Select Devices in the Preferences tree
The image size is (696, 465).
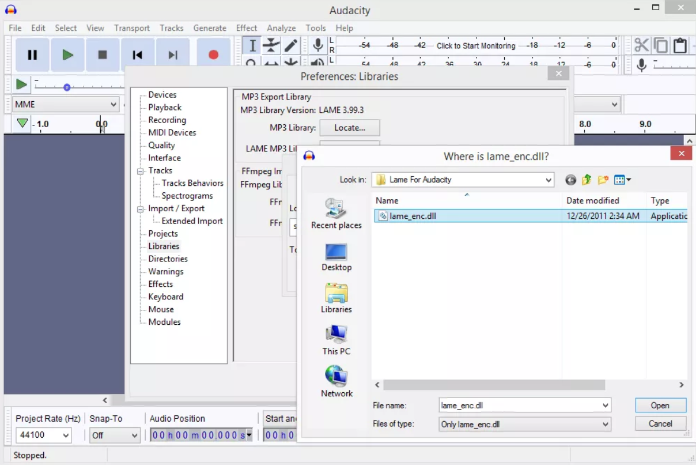tap(162, 95)
